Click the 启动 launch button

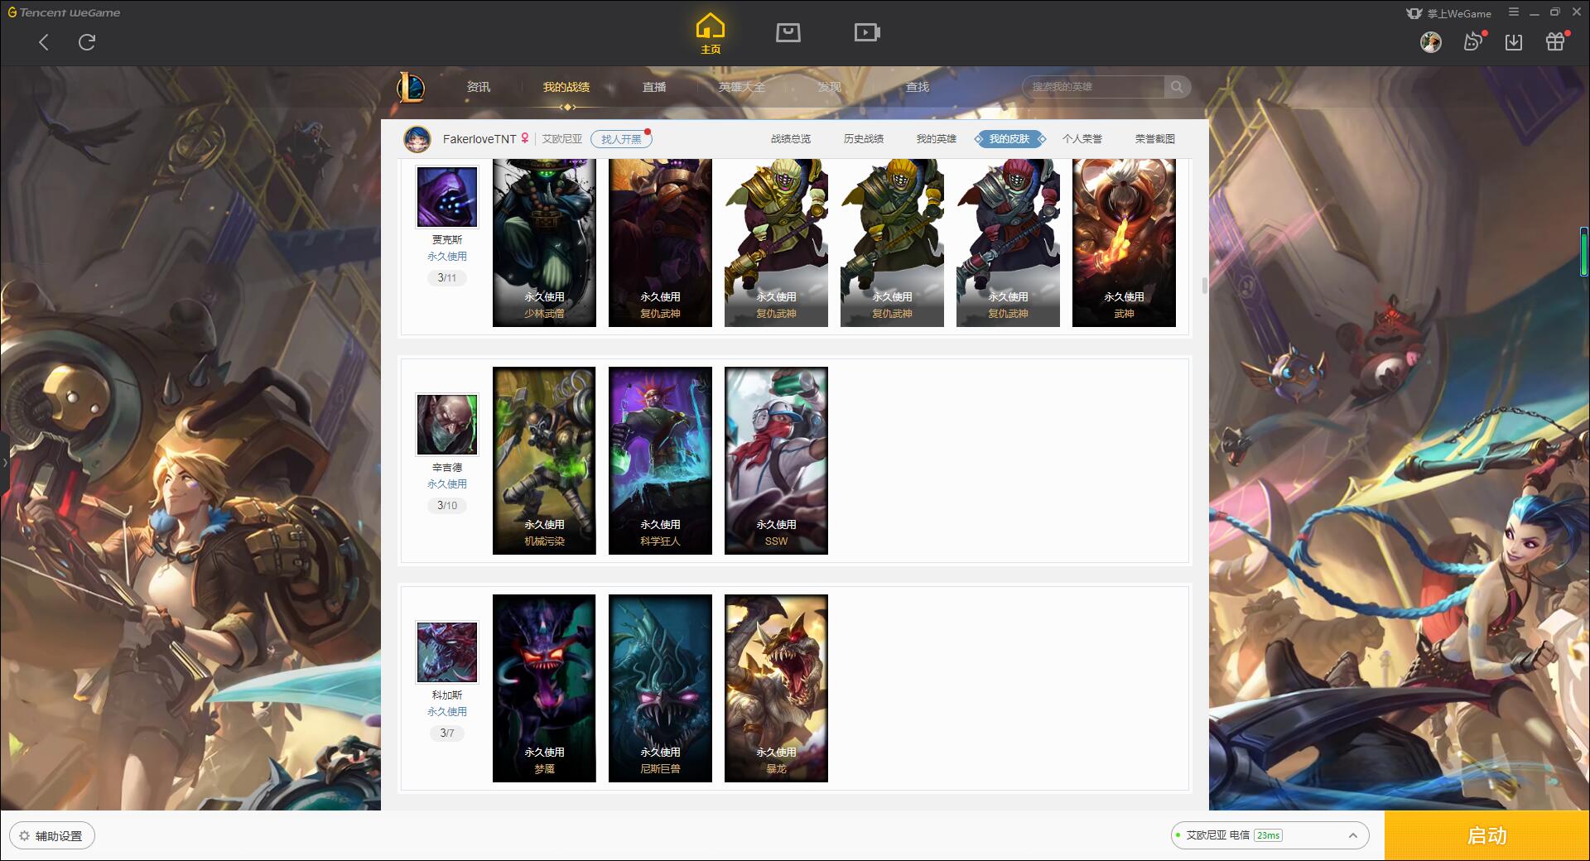[1486, 836]
